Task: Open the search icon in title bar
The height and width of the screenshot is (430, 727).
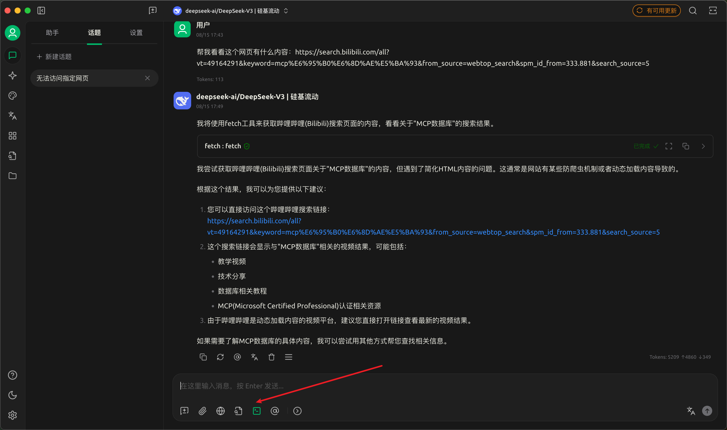Action: tap(693, 11)
